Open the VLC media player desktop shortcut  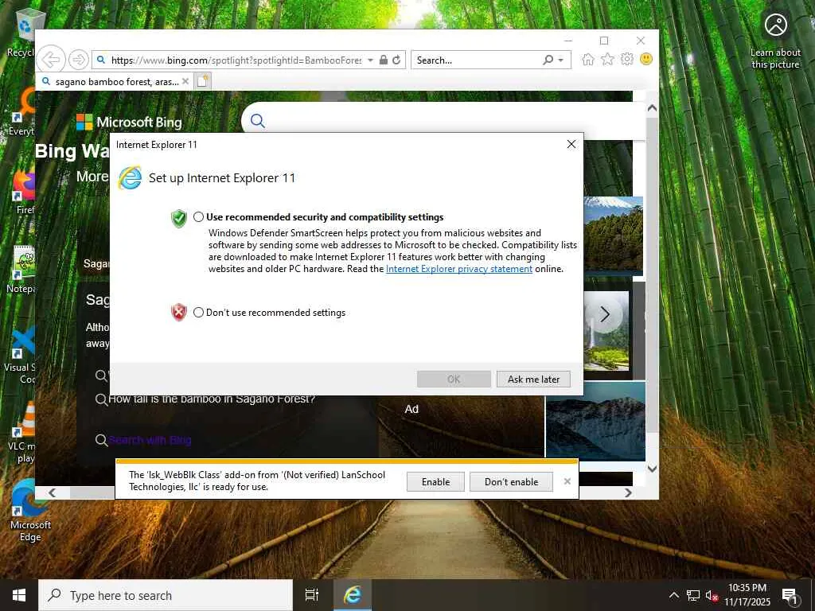point(21,432)
